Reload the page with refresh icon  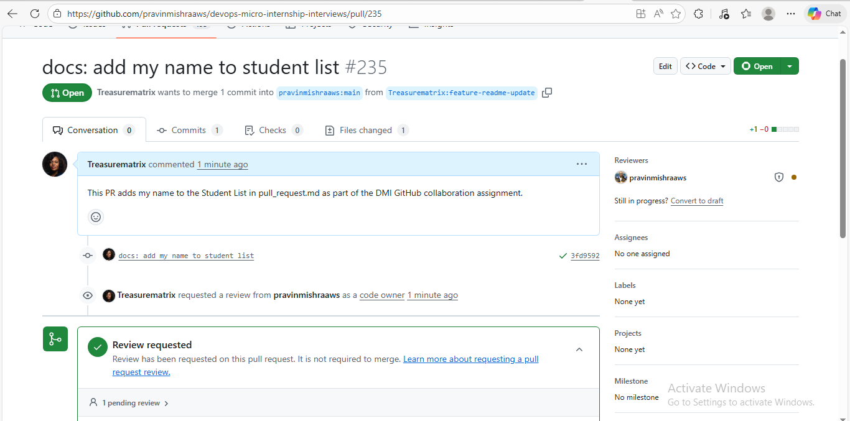(x=35, y=13)
